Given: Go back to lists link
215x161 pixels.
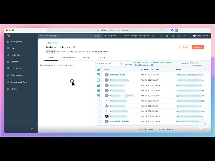Looking at the screenshot, I should (52, 43).
